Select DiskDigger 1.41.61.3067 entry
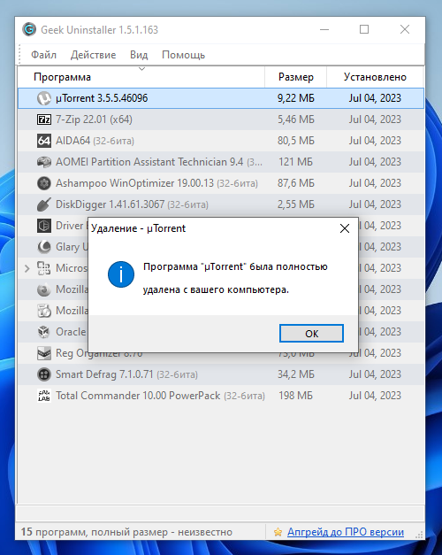The width and height of the screenshot is (442, 555). click(x=221, y=204)
